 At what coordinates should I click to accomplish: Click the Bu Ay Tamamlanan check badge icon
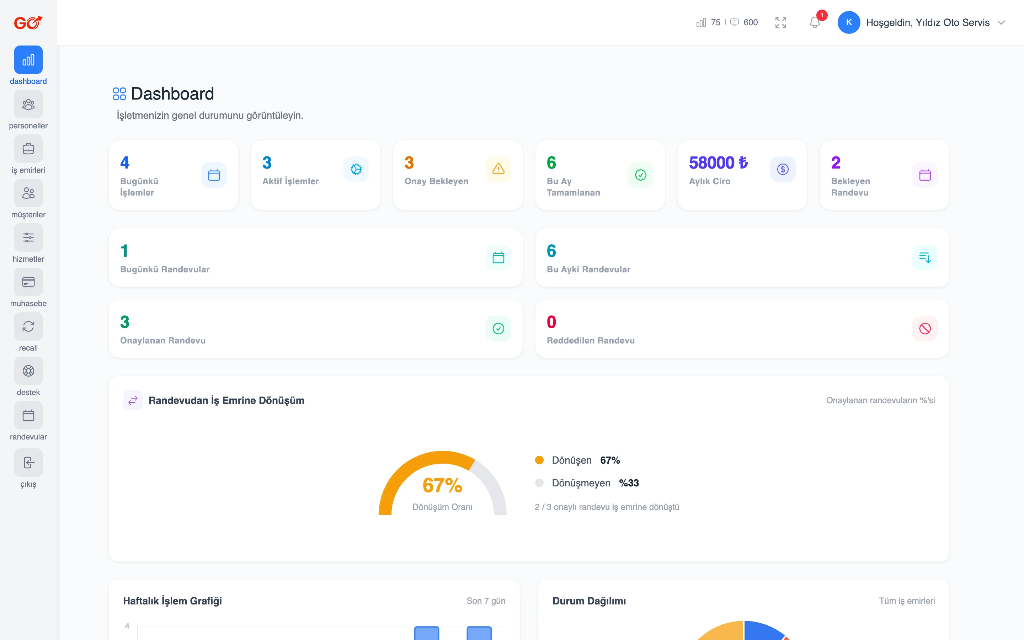point(641,175)
